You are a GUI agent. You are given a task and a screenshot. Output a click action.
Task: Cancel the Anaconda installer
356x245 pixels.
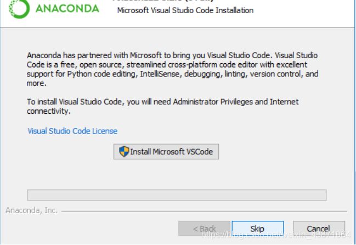[x=319, y=229]
